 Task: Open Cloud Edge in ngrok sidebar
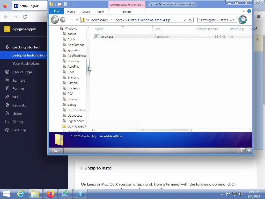(22, 72)
